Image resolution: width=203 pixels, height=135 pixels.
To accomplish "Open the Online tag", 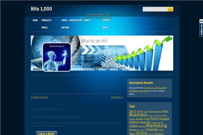I will 142,133.
